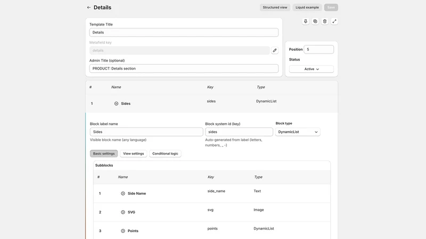
Task: Click the expand fullscreen arrows icon
Action: [x=334, y=21]
